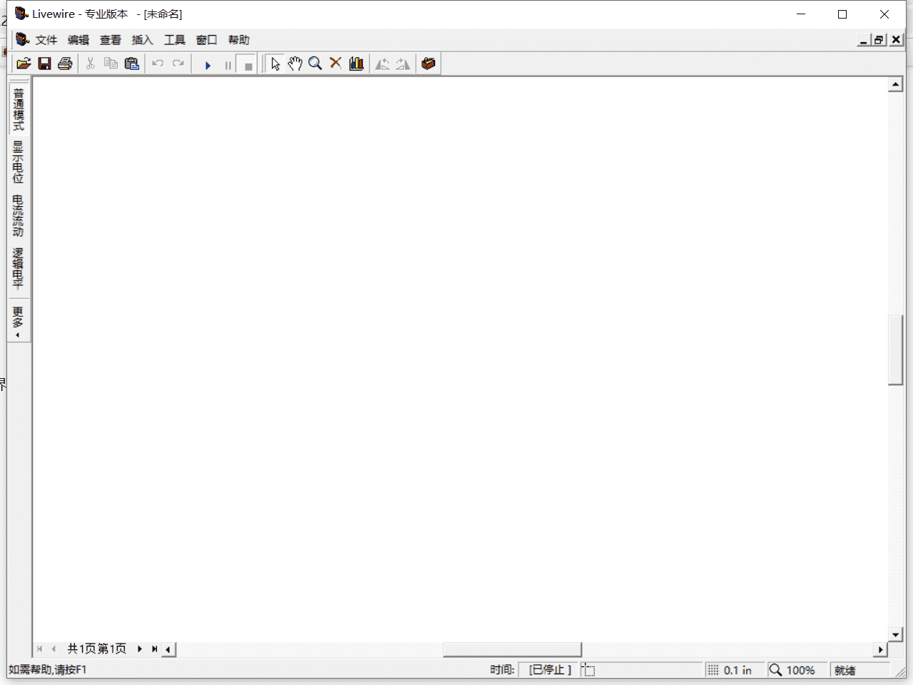Close the inner 未命名 document window
913x685 pixels.
coord(897,40)
